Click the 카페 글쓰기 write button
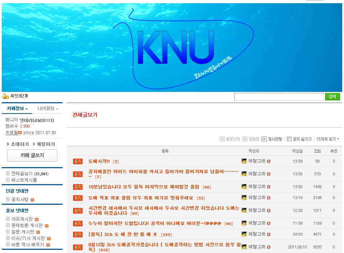Screen dimensions: 344x253 pos(32,155)
